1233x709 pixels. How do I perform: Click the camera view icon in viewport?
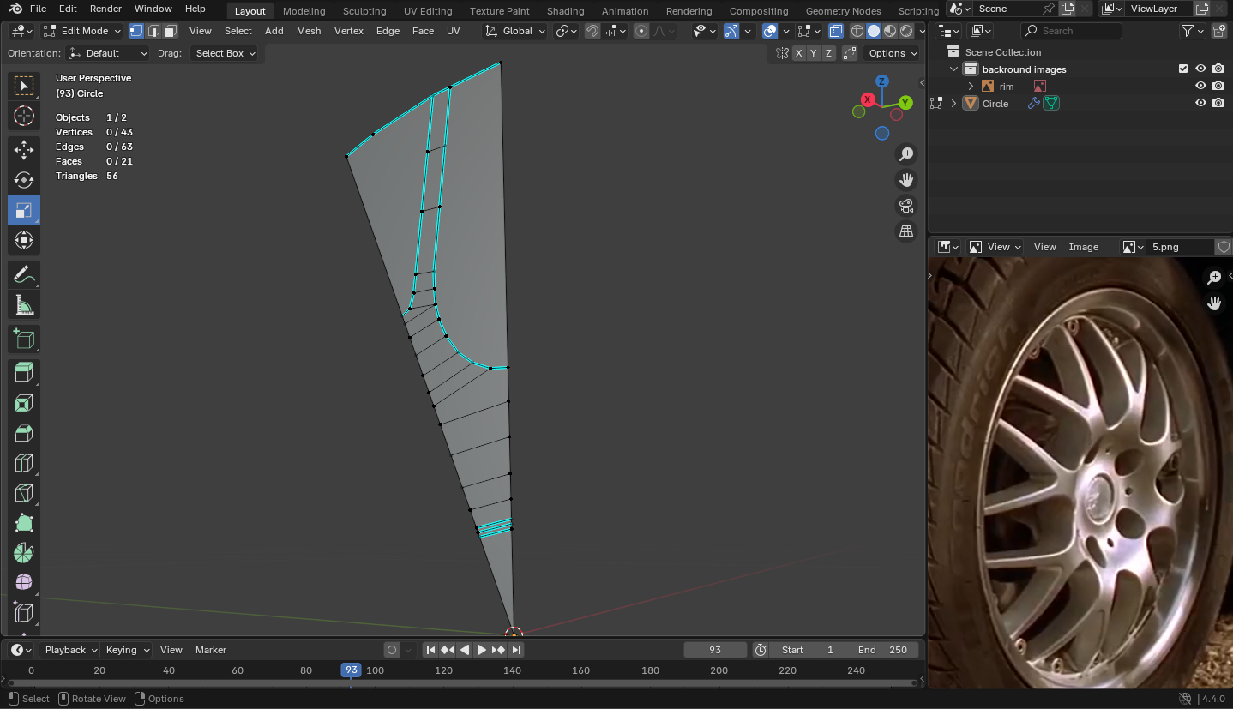click(905, 206)
